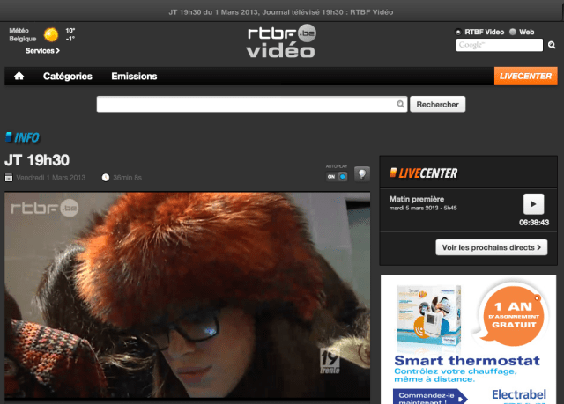Click the lightbulb dim-lights icon

[x=361, y=174]
